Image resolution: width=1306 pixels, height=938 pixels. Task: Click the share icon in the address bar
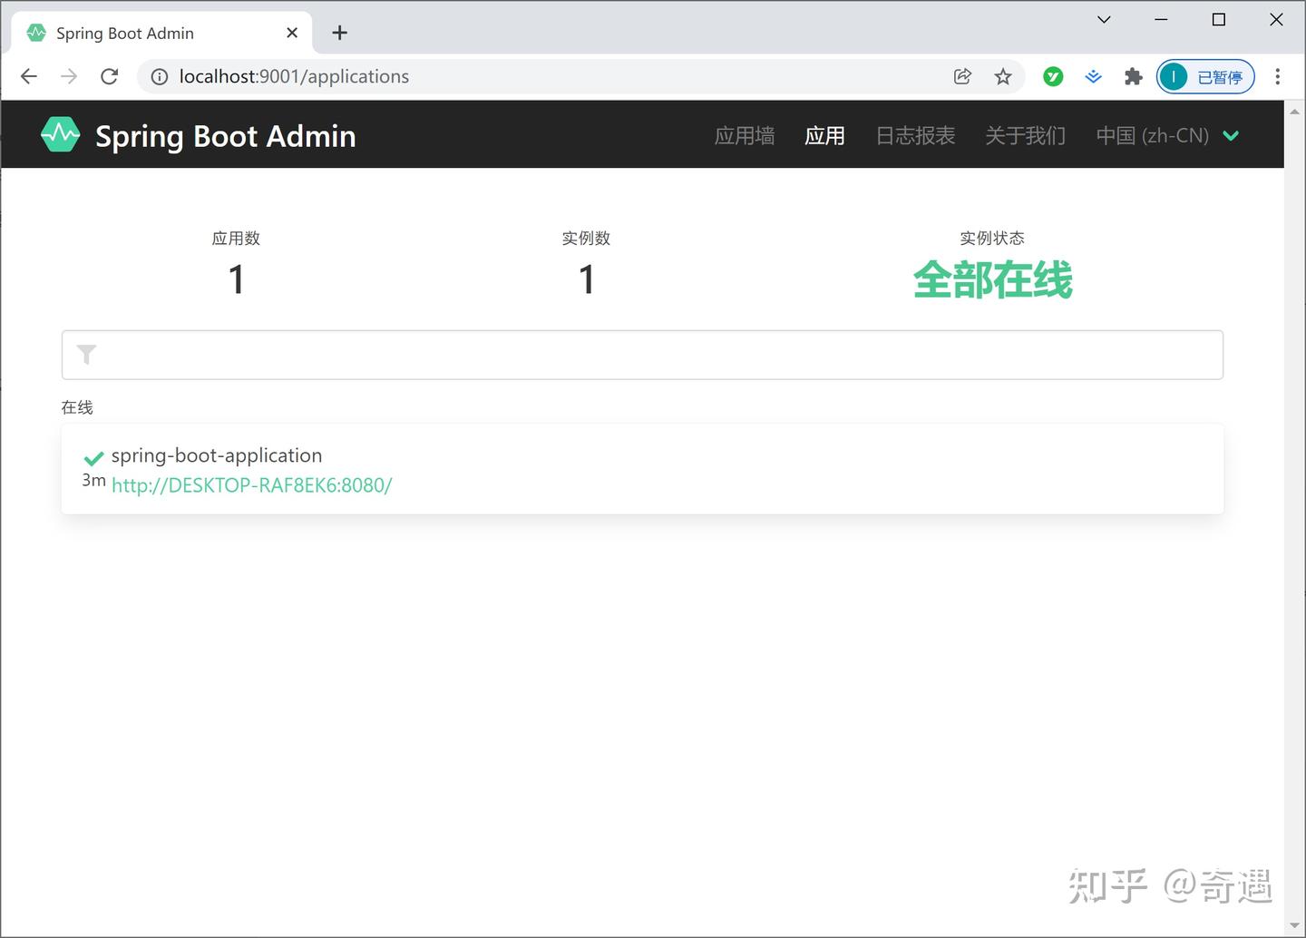(x=962, y=76)
